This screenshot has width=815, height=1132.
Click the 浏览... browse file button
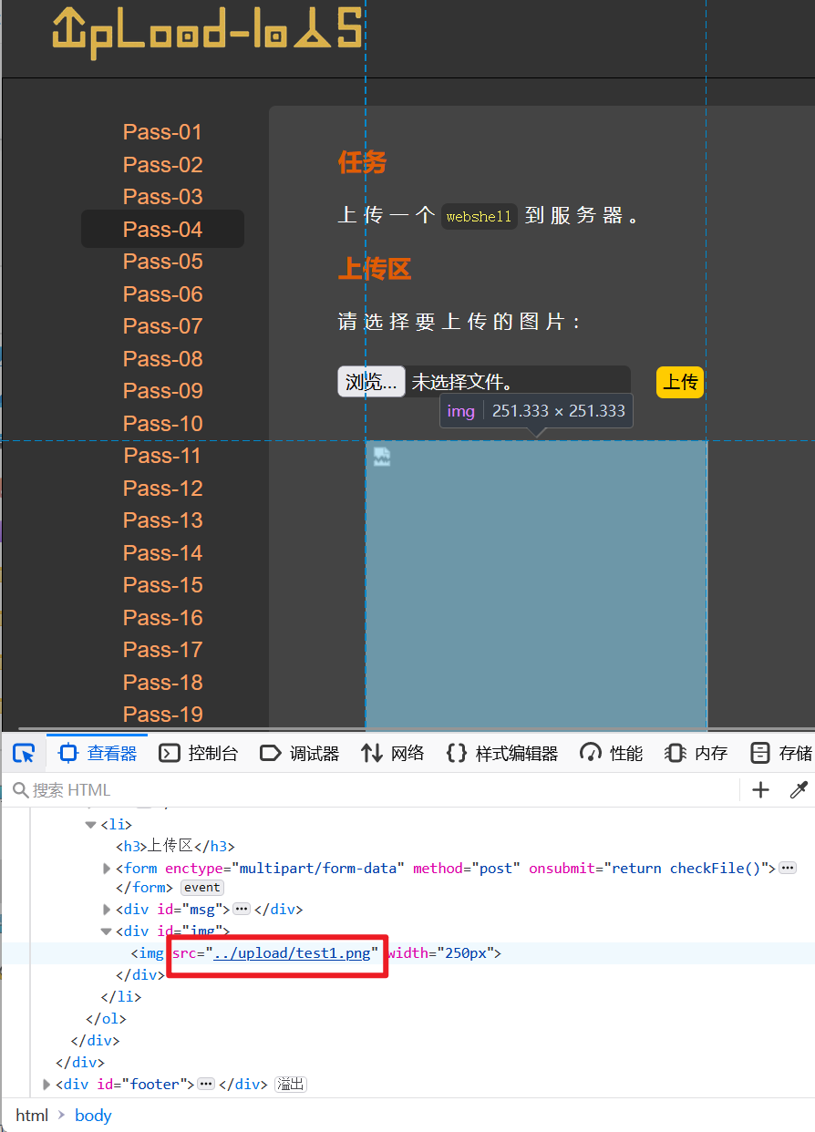371,382
